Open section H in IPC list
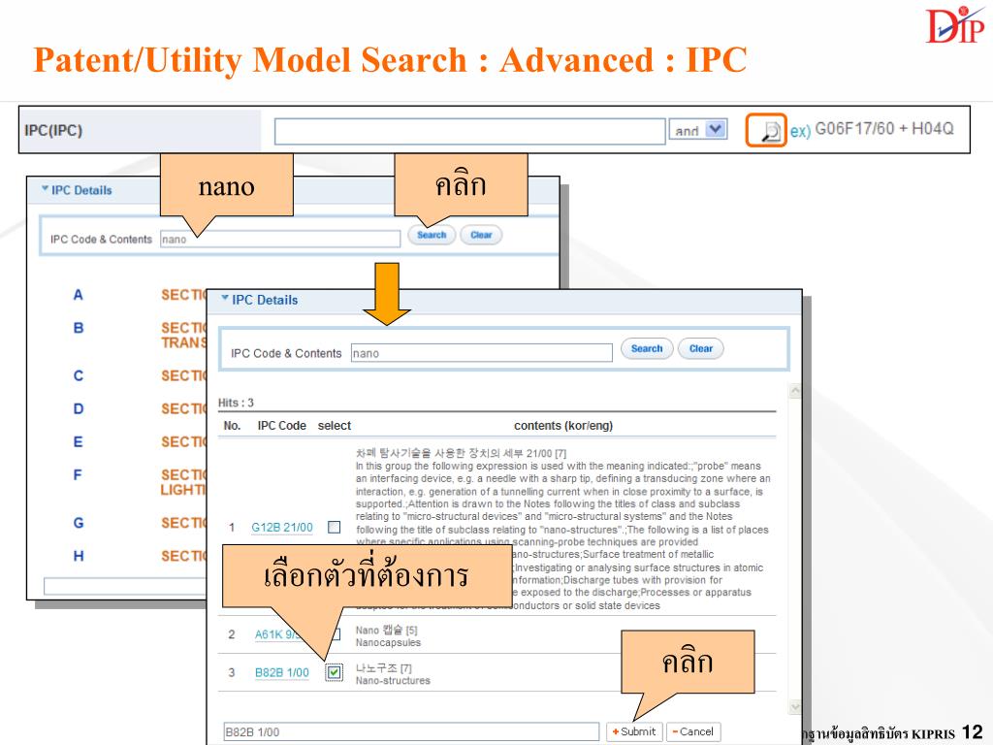Screen dimensions: 993x745 [x=78, y=556]
